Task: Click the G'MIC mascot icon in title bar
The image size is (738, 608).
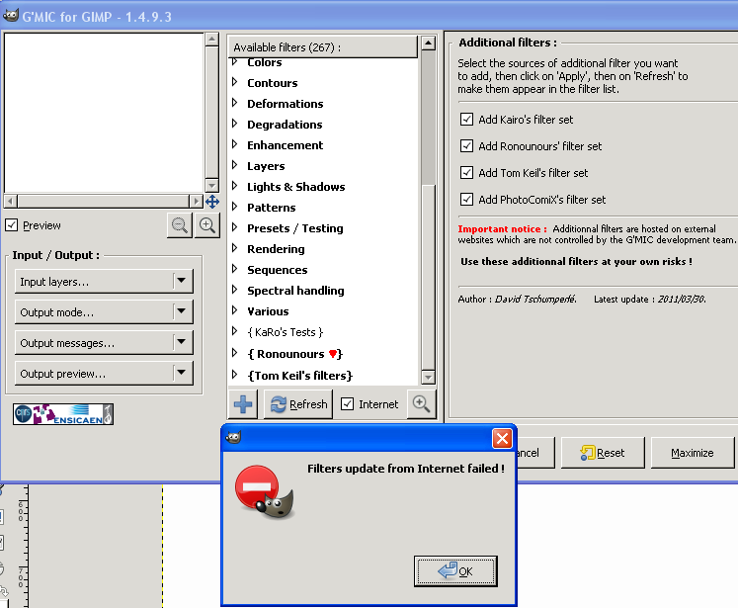Action: (11, 16)
